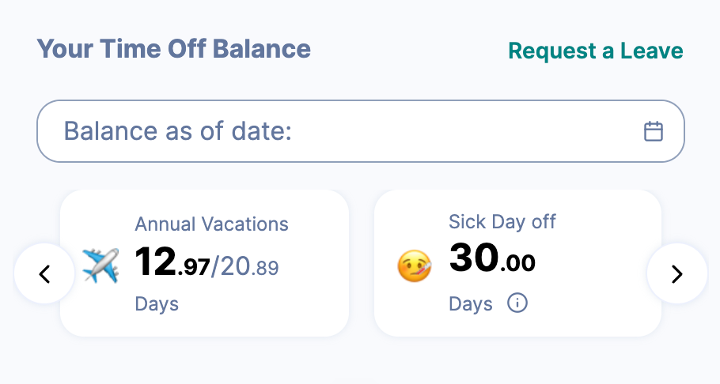Select the Sick Day off label

(x=502, y=221)
